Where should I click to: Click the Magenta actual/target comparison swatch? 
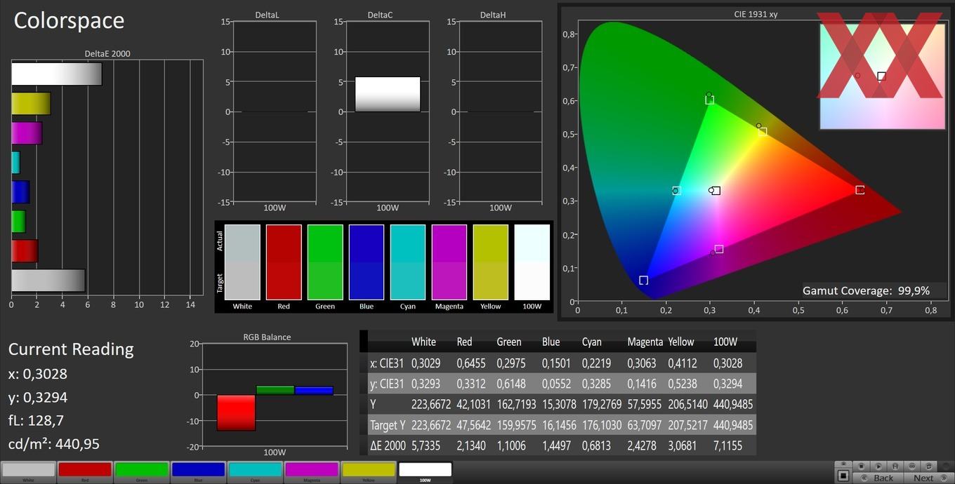(x=449, y=262)
